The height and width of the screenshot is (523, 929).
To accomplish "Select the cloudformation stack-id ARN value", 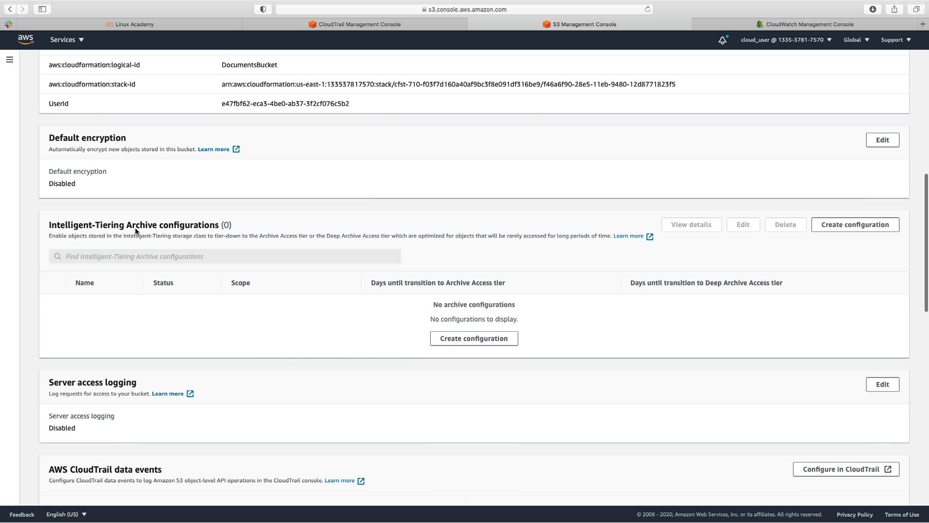I will pyautogui.click(x=448, y=84).
